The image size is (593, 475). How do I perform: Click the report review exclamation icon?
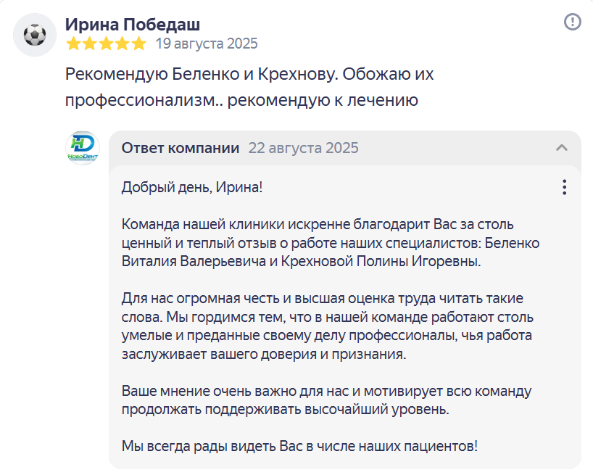click(572, 22)
